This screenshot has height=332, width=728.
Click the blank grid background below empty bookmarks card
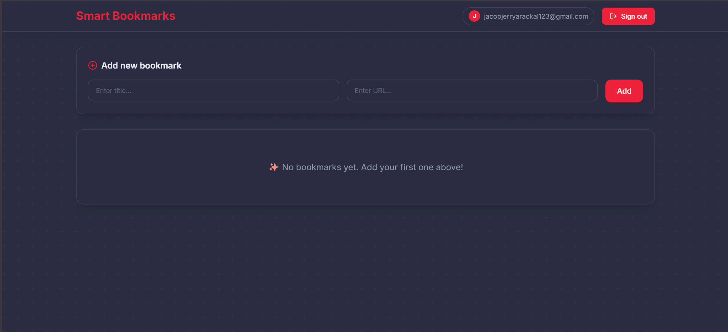tap(366, 267)
